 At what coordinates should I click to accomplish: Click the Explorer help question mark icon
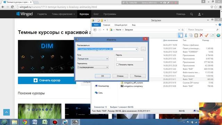pos(220,25)
